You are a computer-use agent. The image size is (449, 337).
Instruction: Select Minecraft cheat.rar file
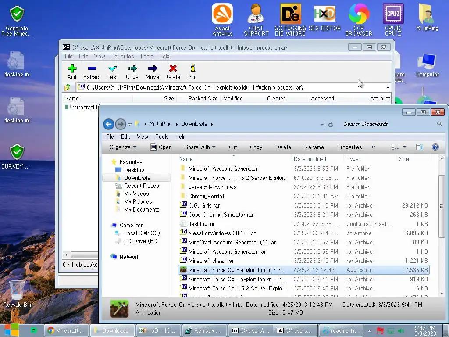[x=211, y=261]
